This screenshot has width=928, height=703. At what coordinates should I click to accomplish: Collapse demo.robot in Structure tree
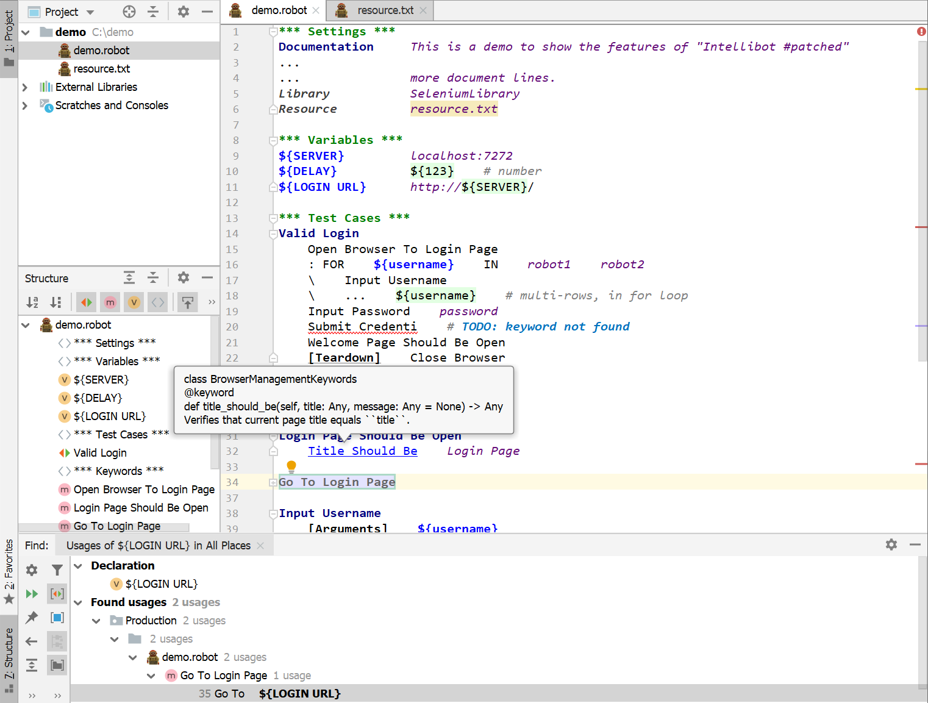[x=26, y=325]
